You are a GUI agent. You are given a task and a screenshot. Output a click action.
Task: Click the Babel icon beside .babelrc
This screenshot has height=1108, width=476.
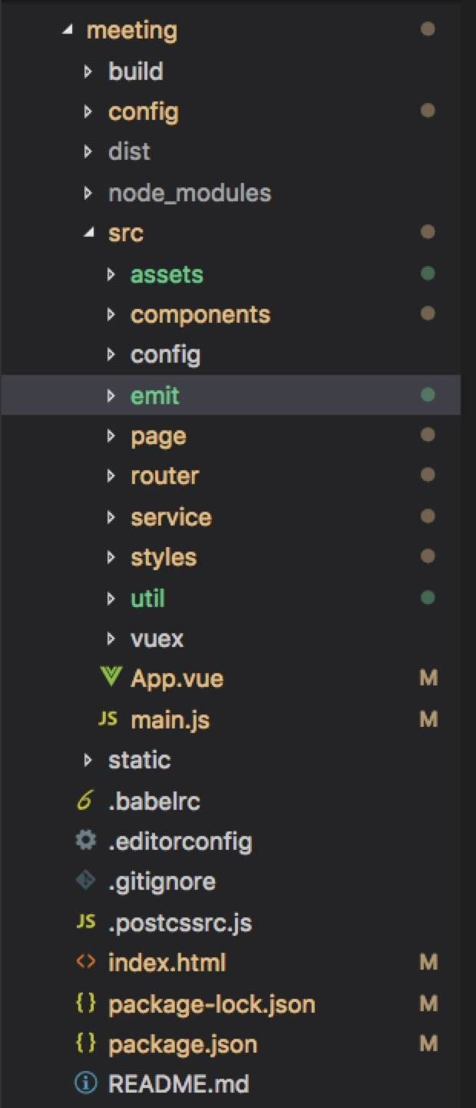click(86, 801)
